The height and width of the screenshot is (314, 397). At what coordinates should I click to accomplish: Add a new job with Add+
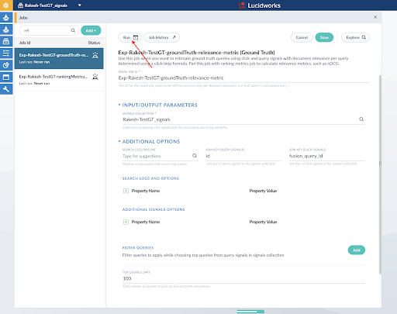click(x=91, y=30)
